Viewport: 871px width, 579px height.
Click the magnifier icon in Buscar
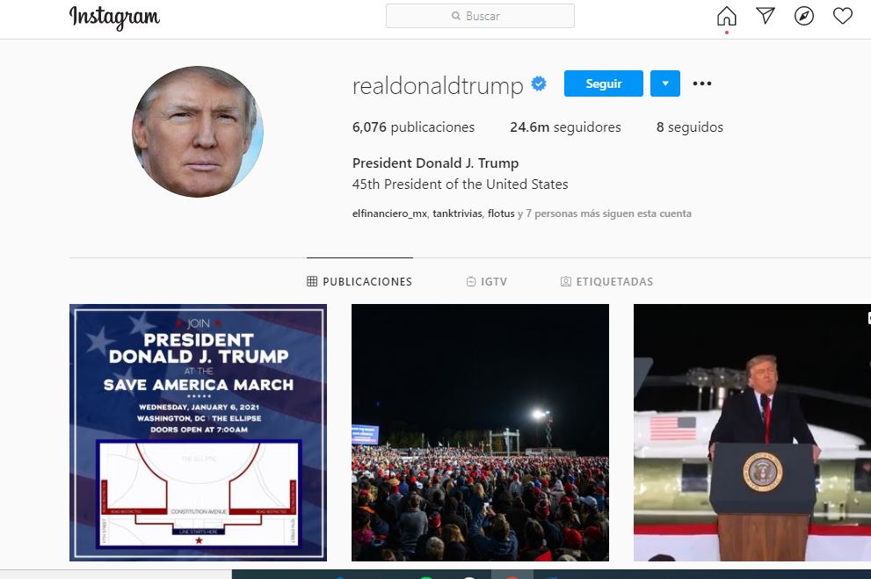point(456,16)
